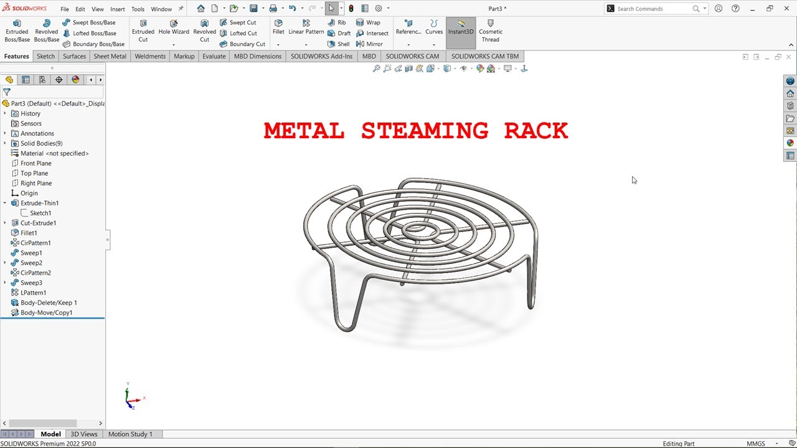The width and height of the screenshot is (797, 448).
Task: Switch to the Sheet Metal tab
Action: (x=110, y=56)
